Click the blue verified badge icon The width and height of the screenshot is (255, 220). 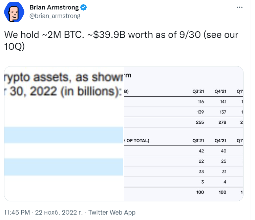point(84,7)
